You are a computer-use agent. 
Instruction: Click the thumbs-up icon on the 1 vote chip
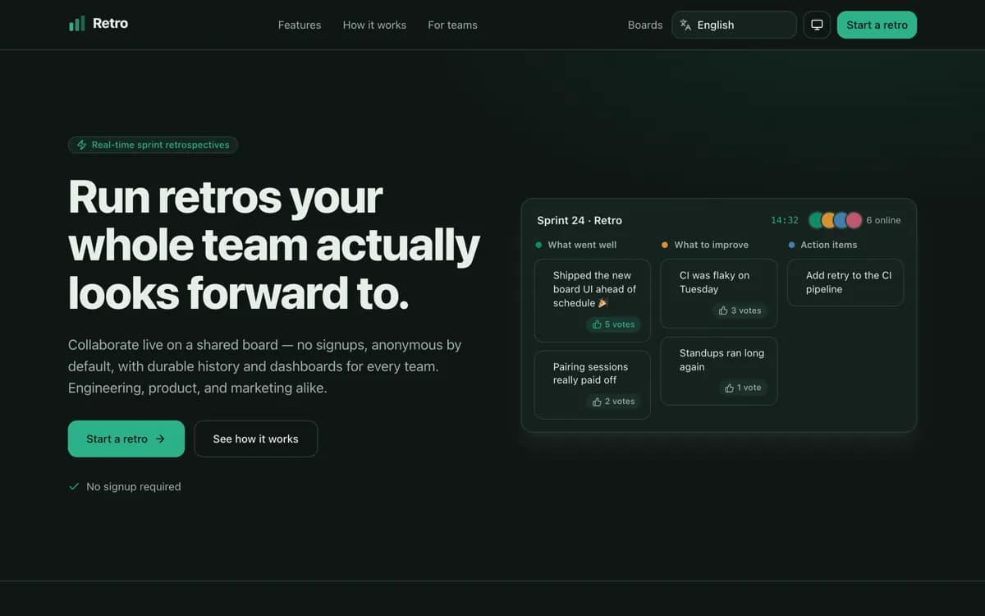729,388
